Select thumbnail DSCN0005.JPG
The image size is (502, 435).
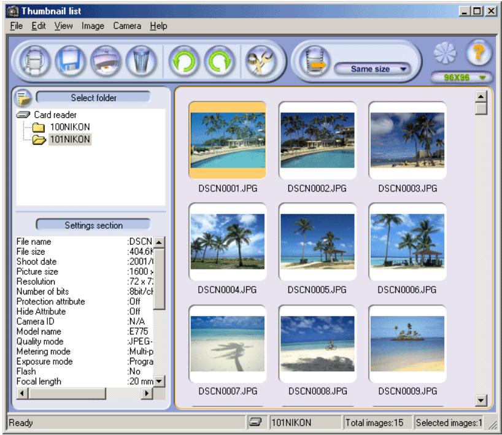[x=317, y=241]
